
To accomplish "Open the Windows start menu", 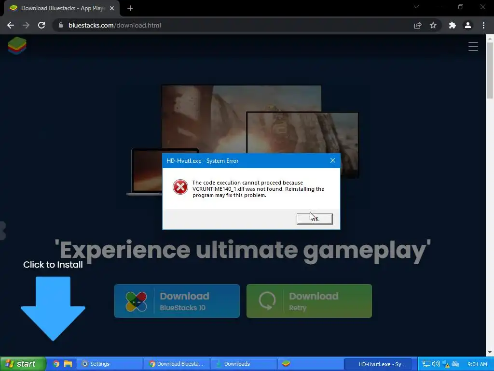I will (23, 364).
